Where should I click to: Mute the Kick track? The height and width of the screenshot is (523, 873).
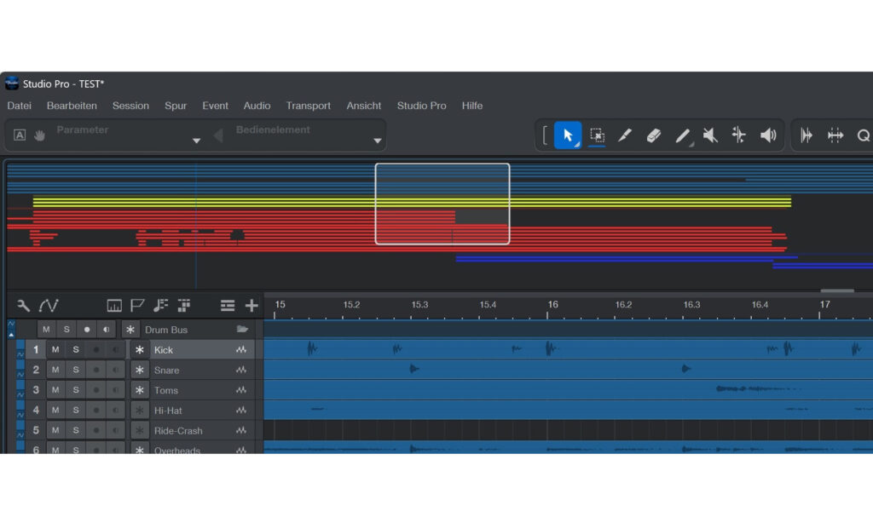(55, 350)
